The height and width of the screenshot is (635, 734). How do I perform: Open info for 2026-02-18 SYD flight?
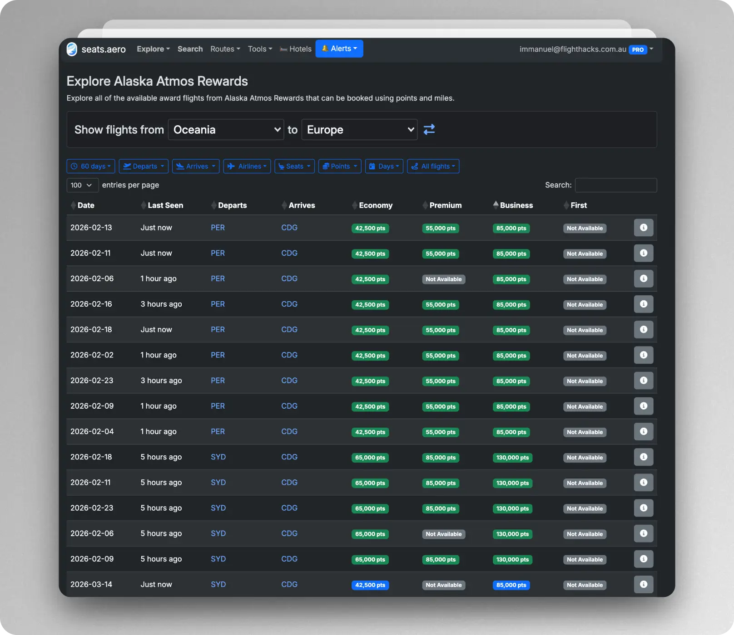point(644,457)
